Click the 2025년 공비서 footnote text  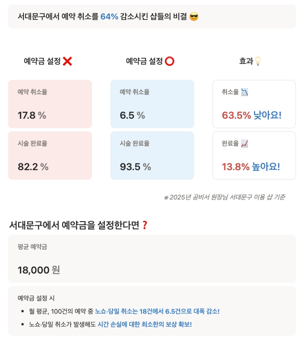pos(224,197)
